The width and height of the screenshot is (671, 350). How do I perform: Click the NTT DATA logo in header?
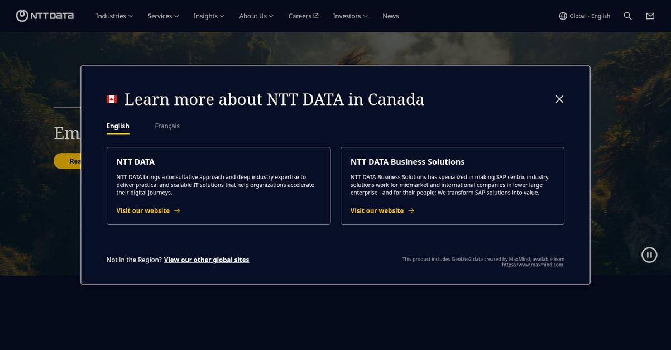(x=45, y=16)
